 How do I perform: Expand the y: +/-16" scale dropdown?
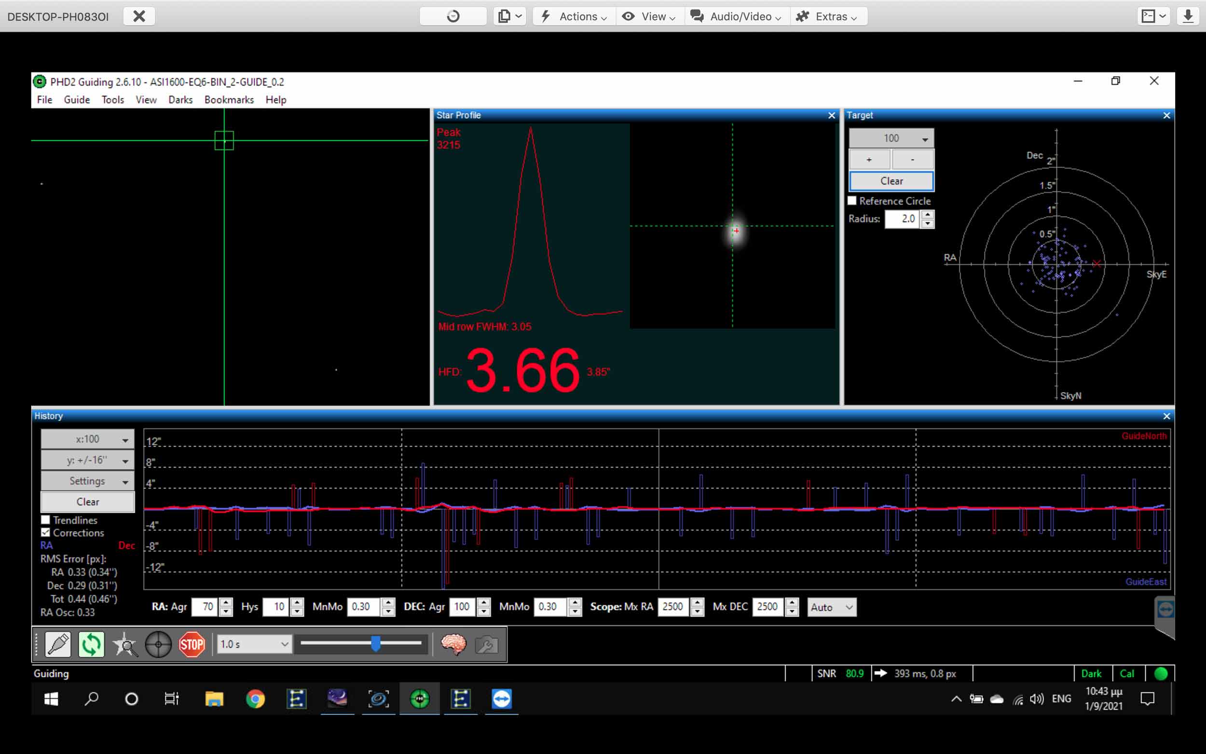pos(87,460)
